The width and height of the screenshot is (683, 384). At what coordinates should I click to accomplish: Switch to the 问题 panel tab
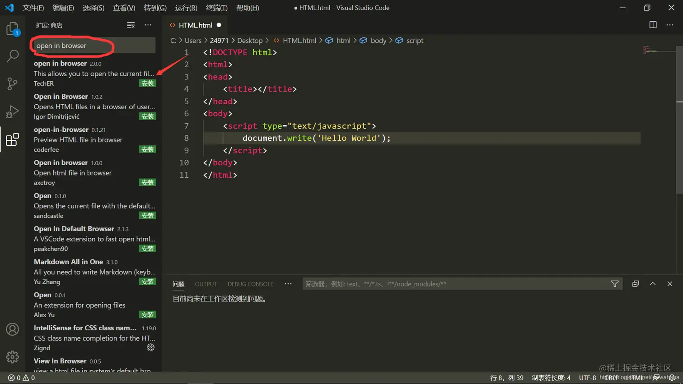pos(178,284)
